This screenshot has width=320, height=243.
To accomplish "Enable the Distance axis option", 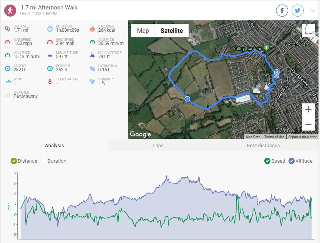I will 14,161.
